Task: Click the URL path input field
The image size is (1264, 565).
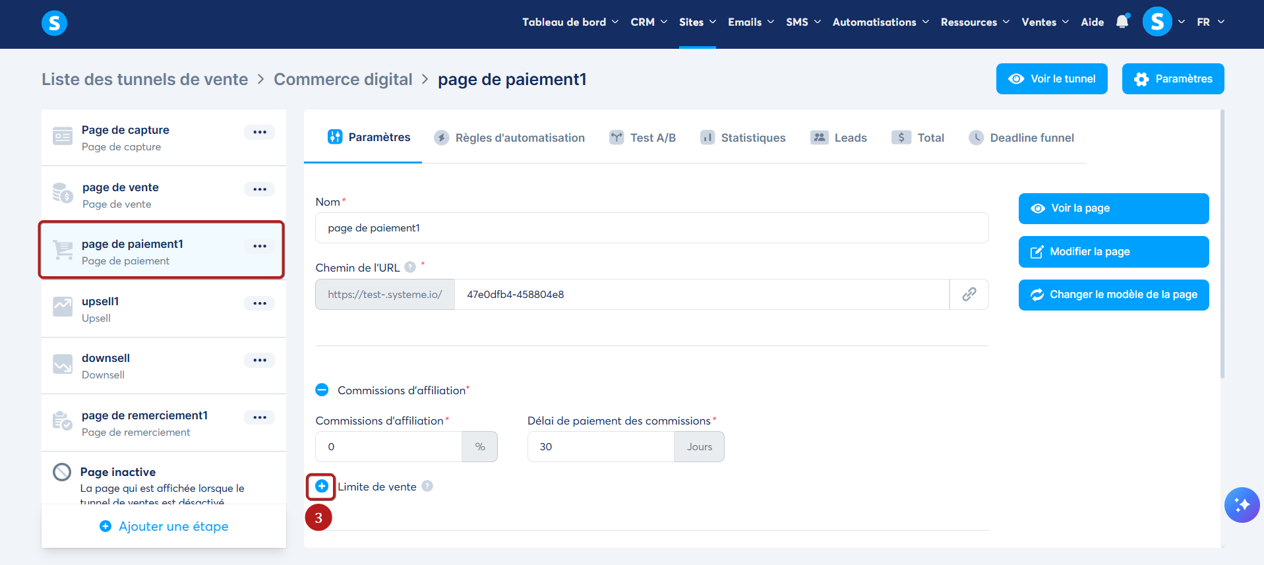Action: (702, 294)
